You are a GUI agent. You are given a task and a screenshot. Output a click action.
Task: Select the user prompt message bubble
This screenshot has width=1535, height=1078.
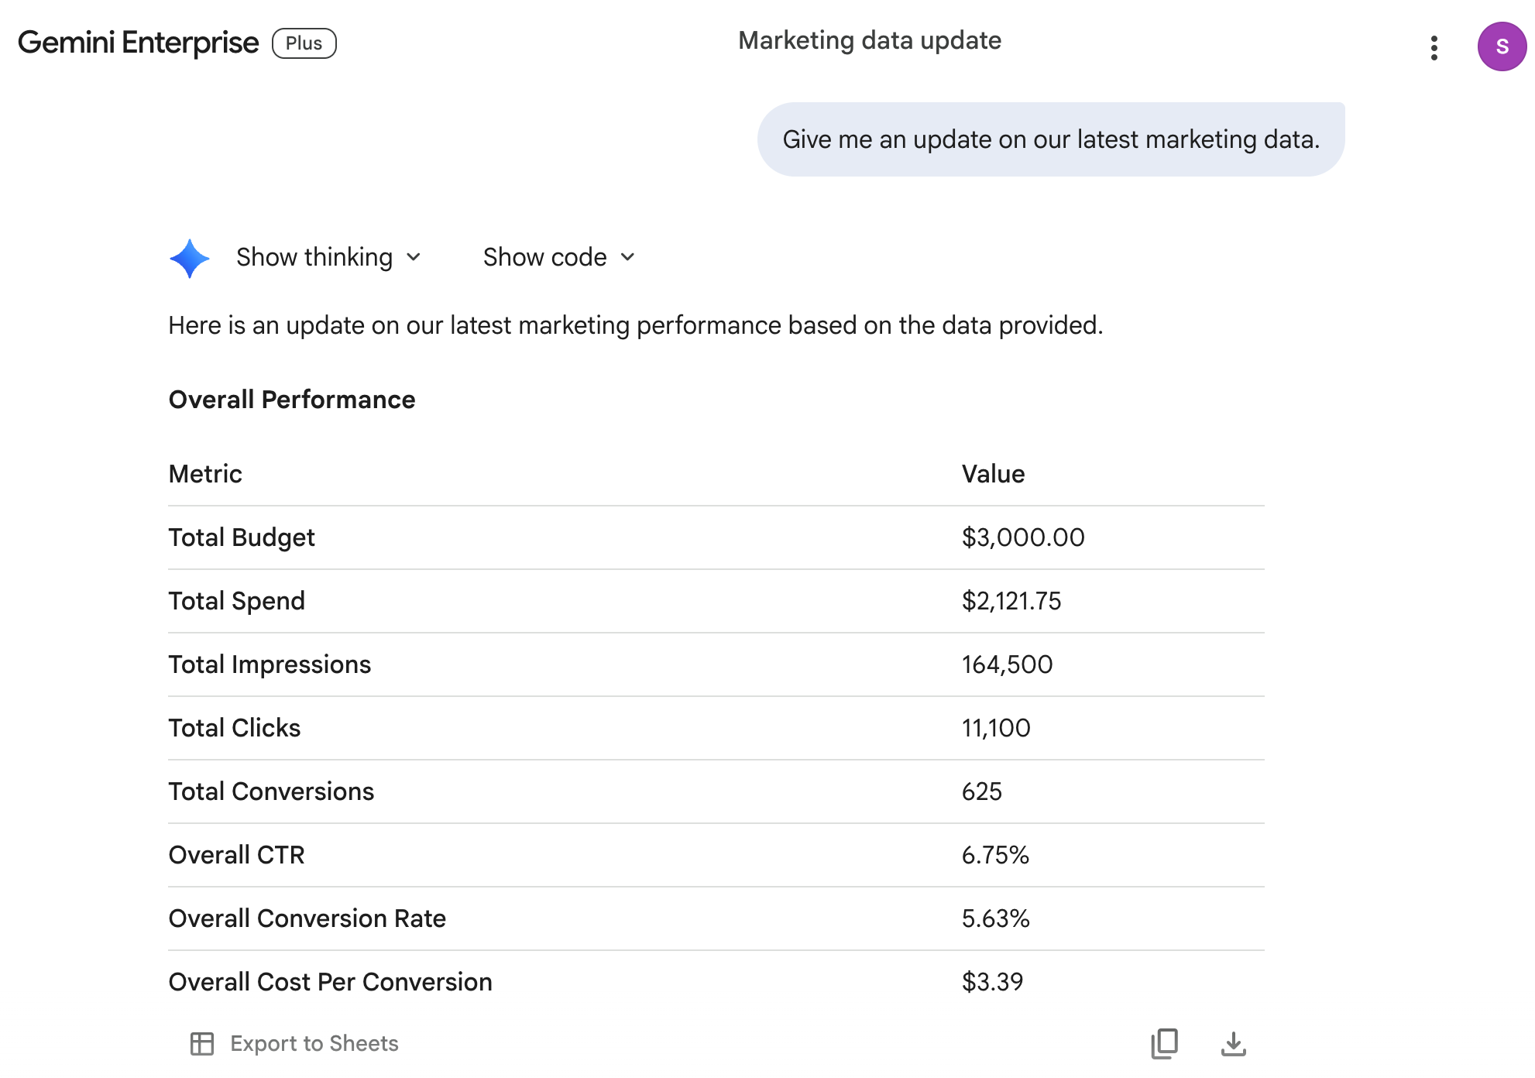pyautogui.click(x=1051, y=139)
